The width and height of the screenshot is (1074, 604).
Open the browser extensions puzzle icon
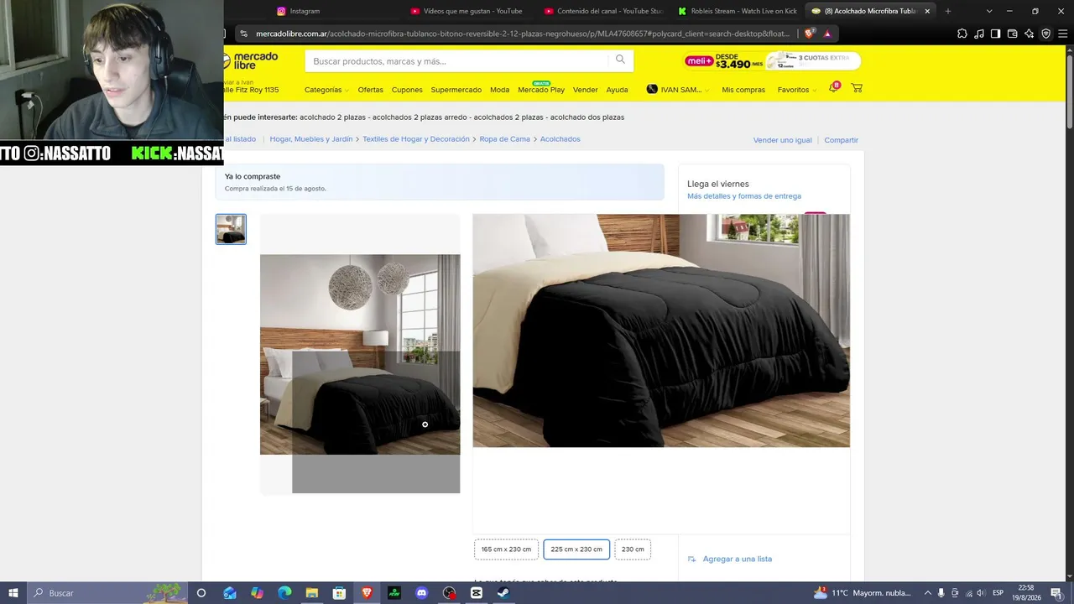(x=962, y=34)
